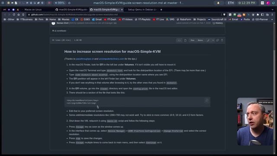
Task: Open the workspace icon at panel left
Action: (x=3, y=3)
